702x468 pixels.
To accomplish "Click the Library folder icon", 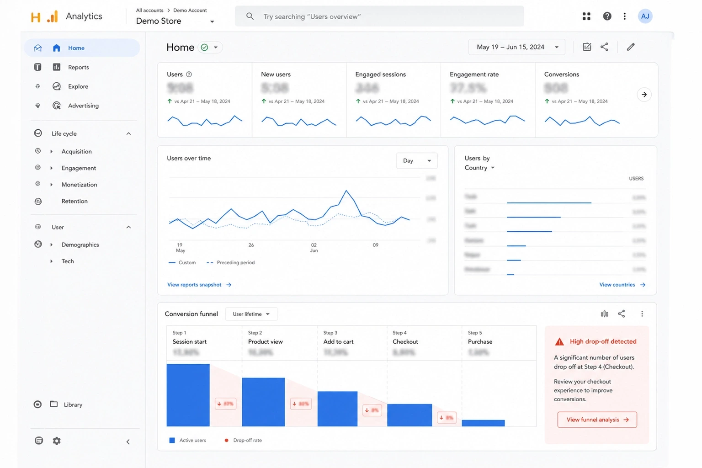I will coord(54,404).
